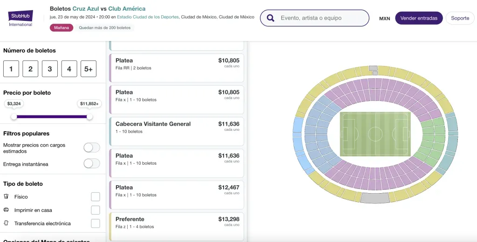Enable Mostrar precios con cargos estimados toggle
477x242 pixels.
click(x=92, y=148)
